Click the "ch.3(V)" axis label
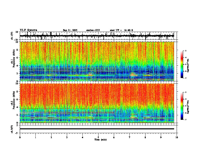 pyautogui.click(x=12, y=129)
